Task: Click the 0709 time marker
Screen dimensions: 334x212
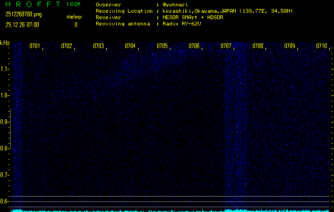Action: pos(290,46)
